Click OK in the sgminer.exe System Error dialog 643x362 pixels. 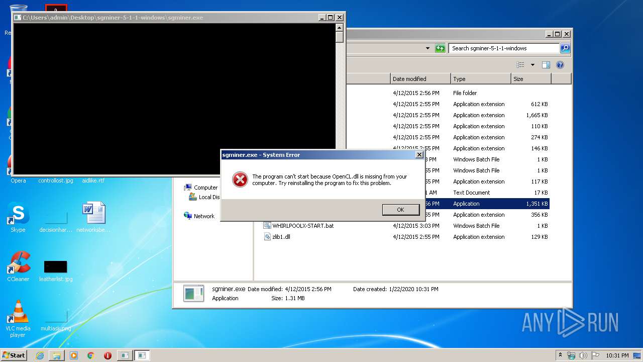coord(400,210)
